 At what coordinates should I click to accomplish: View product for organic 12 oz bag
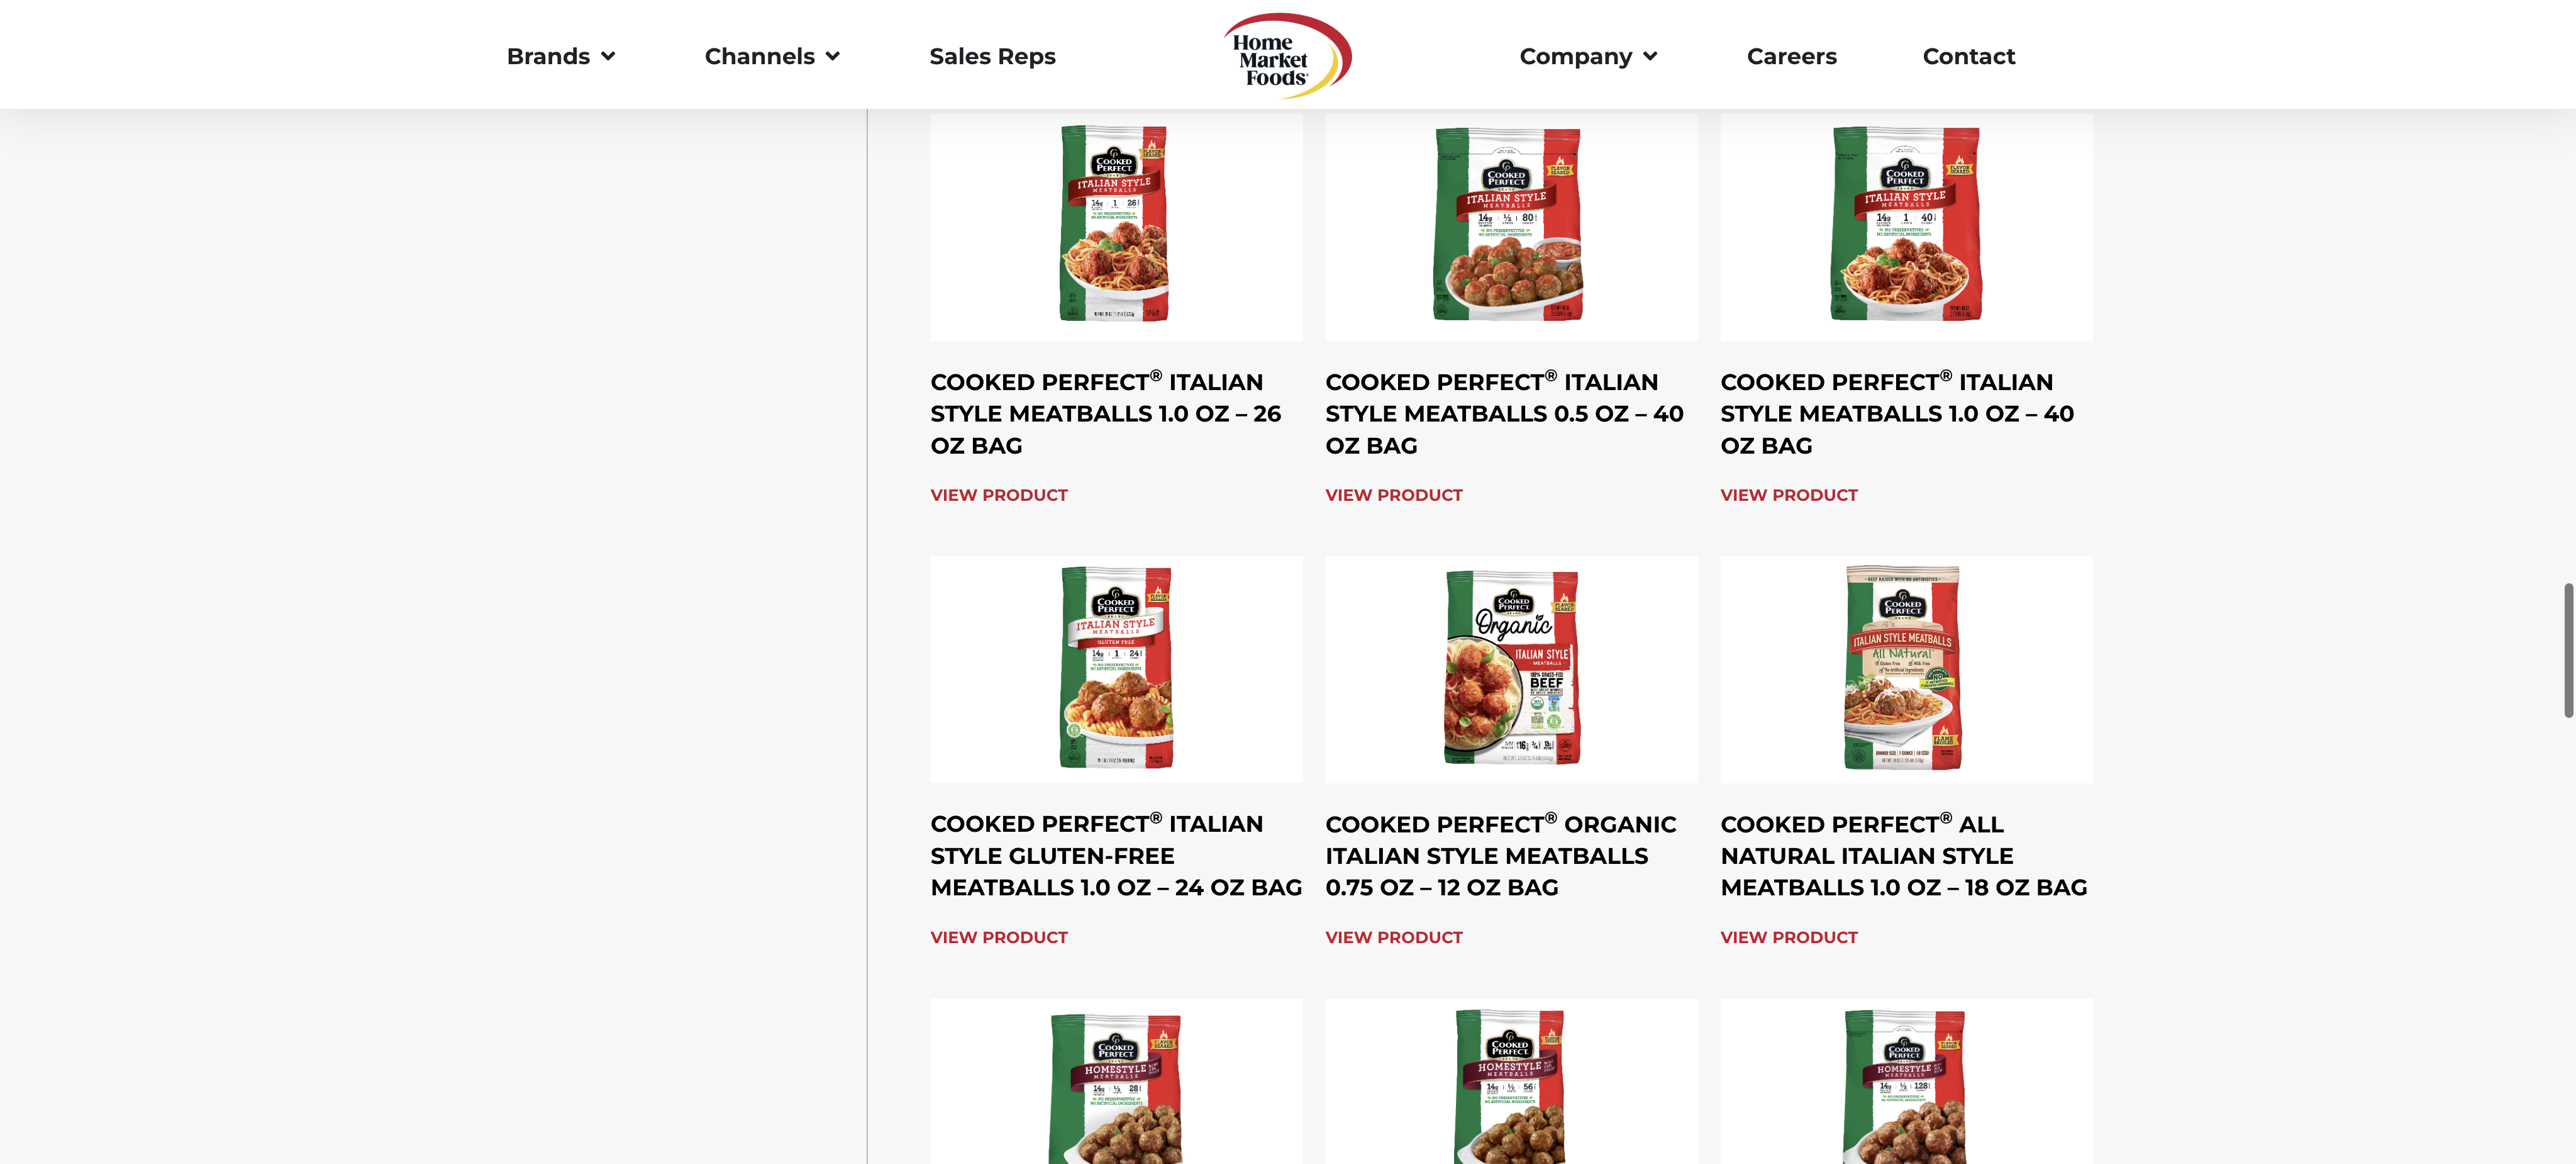click(x=1393, y=937)
